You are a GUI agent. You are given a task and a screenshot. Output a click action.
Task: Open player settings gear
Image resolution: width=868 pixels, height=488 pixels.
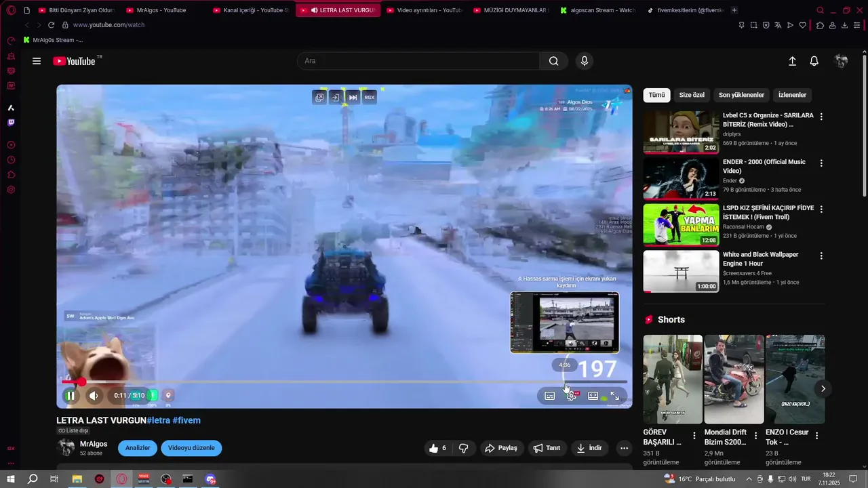tap(572, 396)
